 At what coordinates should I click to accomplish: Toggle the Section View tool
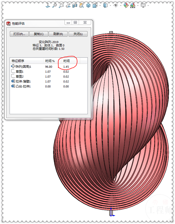75,5
